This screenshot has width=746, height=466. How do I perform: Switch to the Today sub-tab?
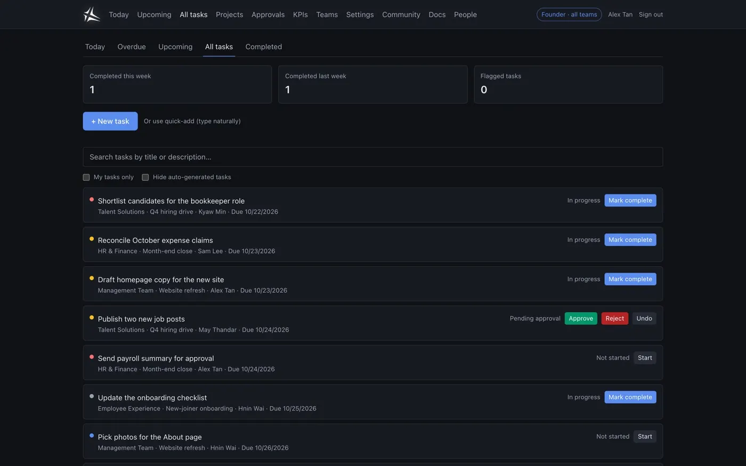coord(95,47)
